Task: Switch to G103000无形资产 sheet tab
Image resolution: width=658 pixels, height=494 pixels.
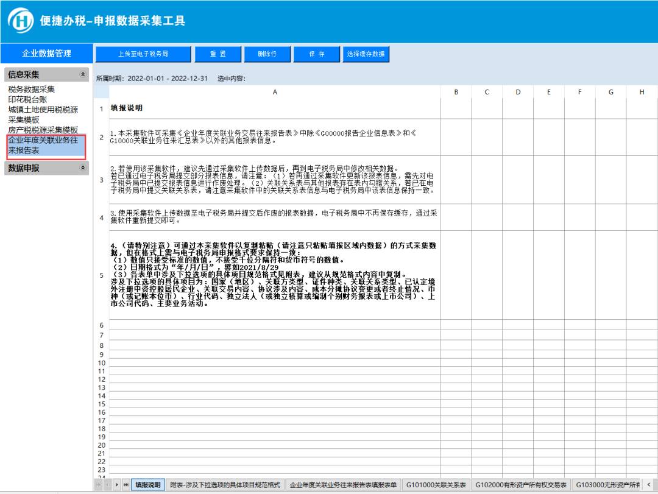Action: [607, 485]
